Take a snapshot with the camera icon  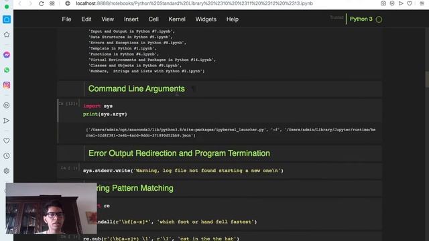383,3
